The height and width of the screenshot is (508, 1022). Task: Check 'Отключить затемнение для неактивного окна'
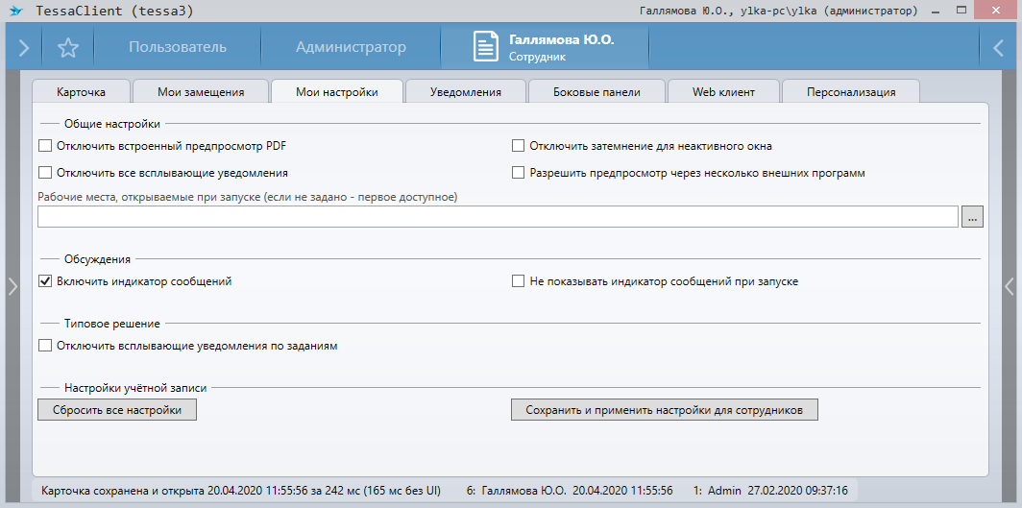(518, 146)
